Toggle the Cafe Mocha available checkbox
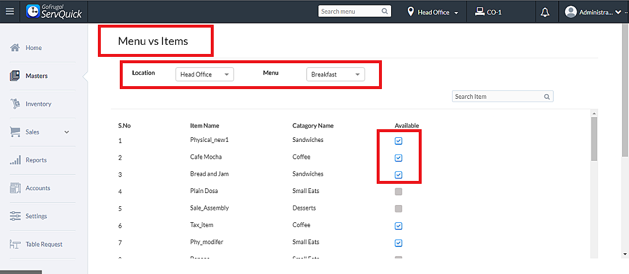This screenshot has height=274, width=629. click(x=399, y=158)
